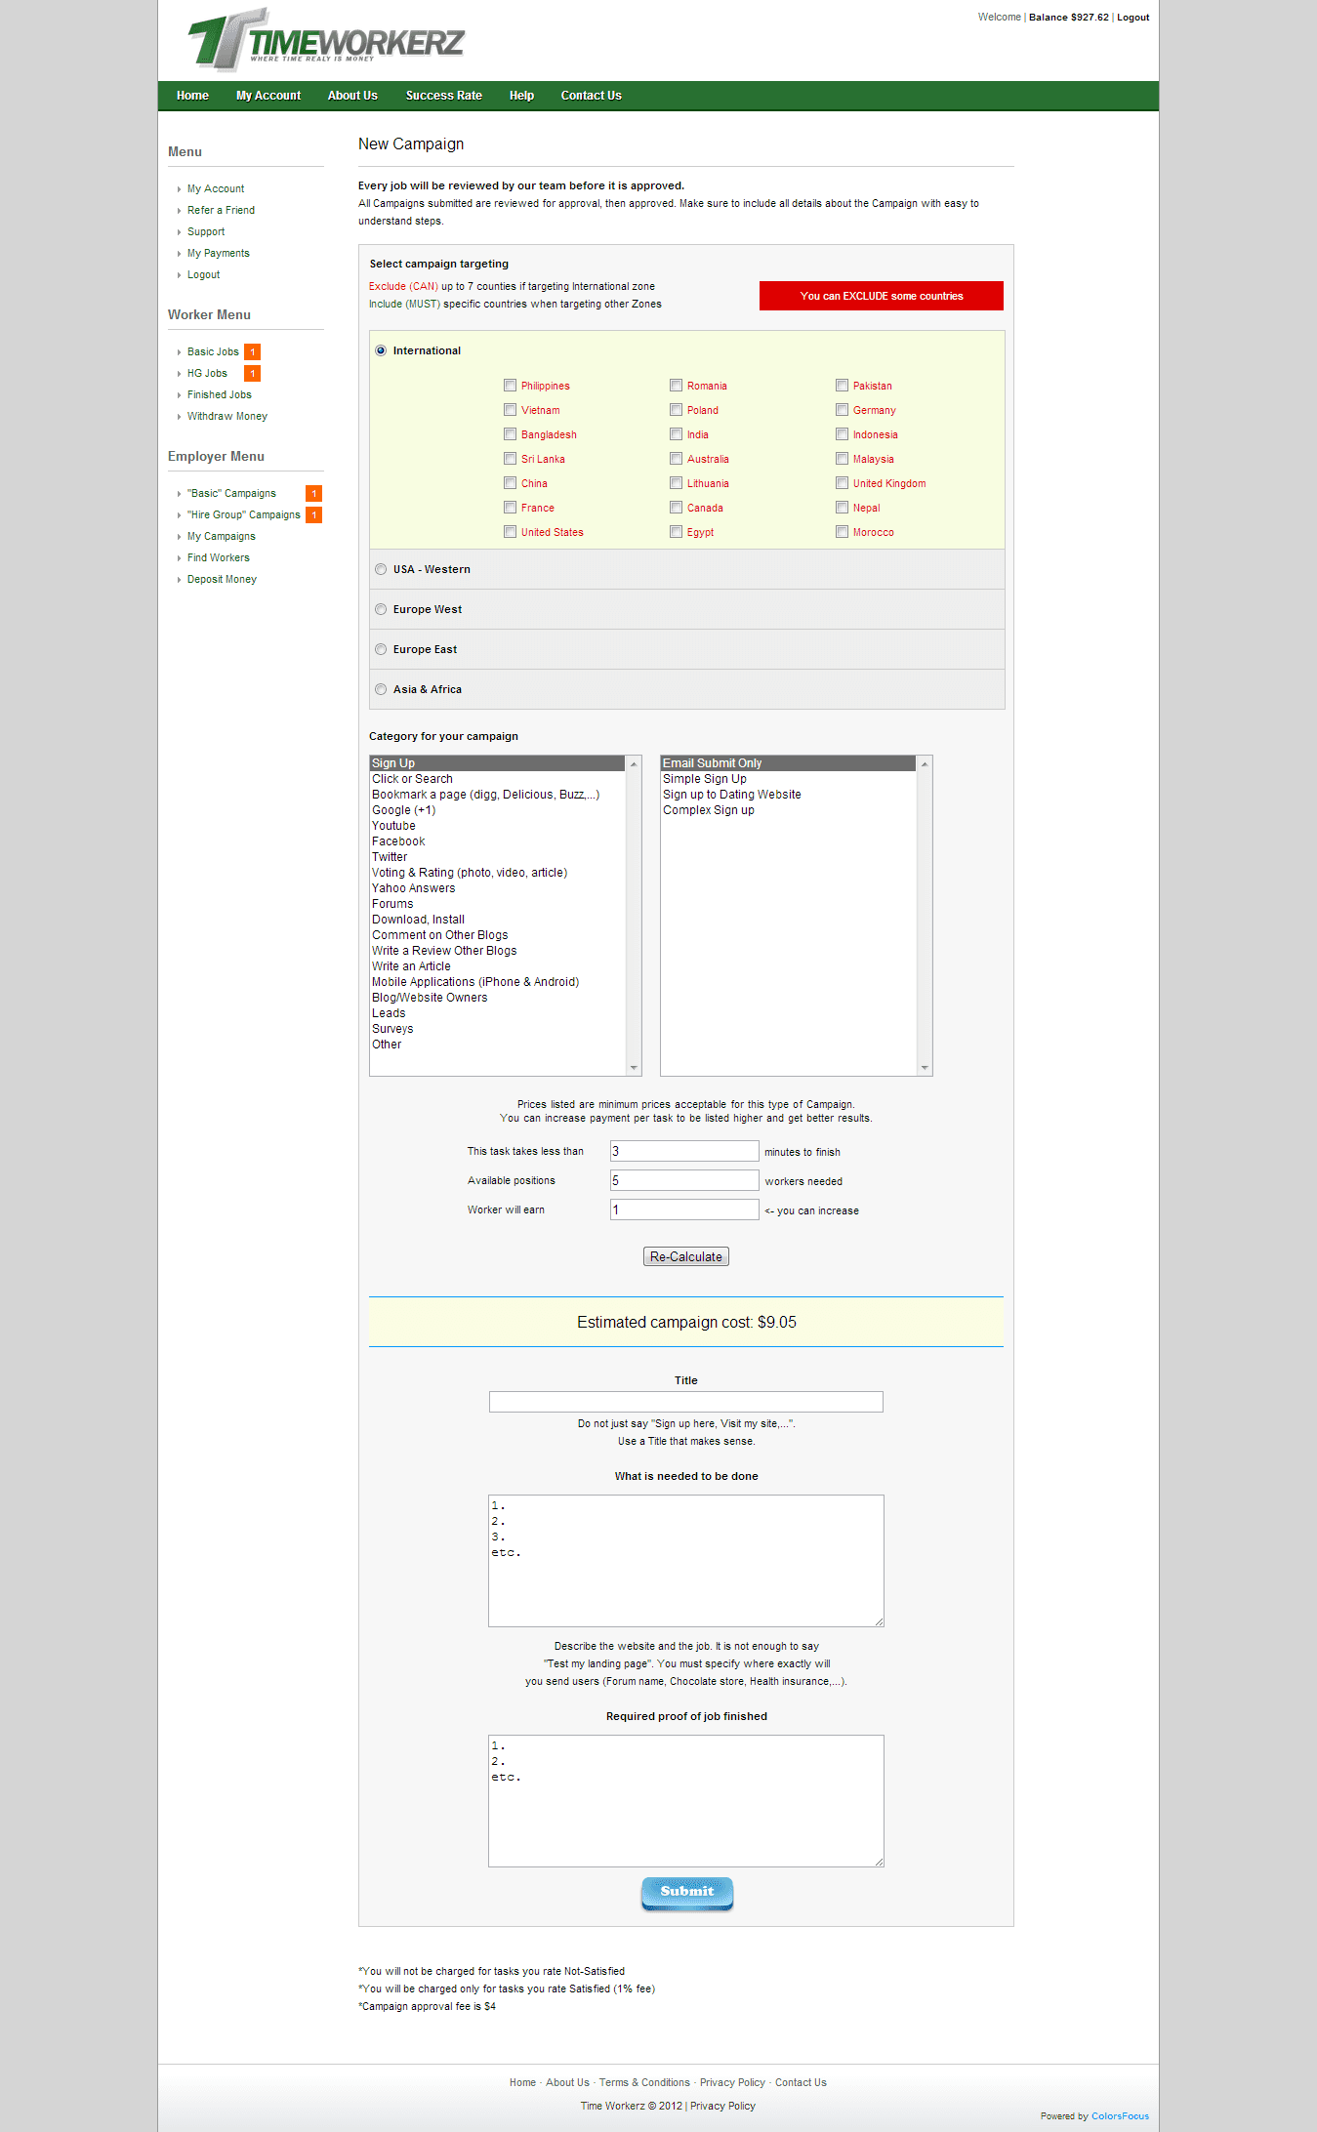The height and width of the screenshot is (2132, 1317).
Task: Click the Re-Calculate button
Action: [x=686, y=1257]
